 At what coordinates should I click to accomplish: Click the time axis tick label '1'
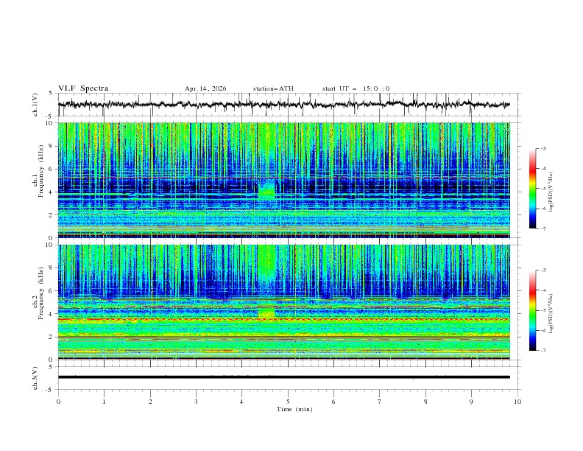pyautogui.click(x=104, y=402)
